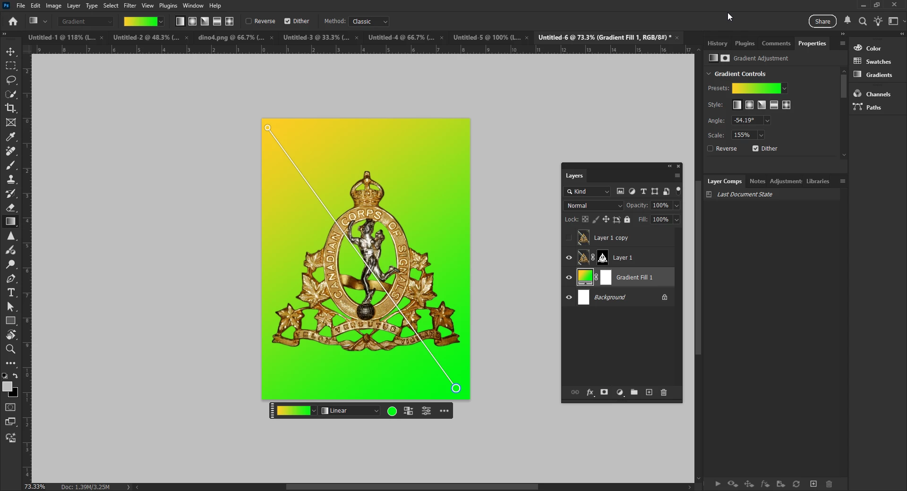Open the Image menu

pyautogui.click(x=53, y=6)
